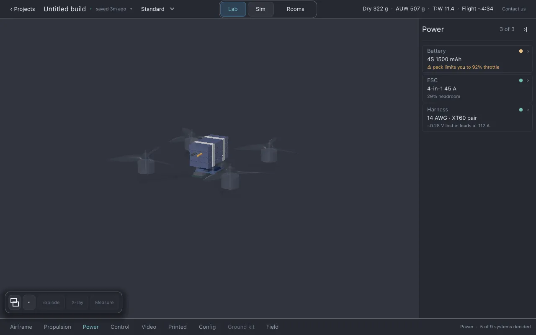Screen dimensions: 536x335
Task: Switch to Lab mode
Action: tap(233, 9)
